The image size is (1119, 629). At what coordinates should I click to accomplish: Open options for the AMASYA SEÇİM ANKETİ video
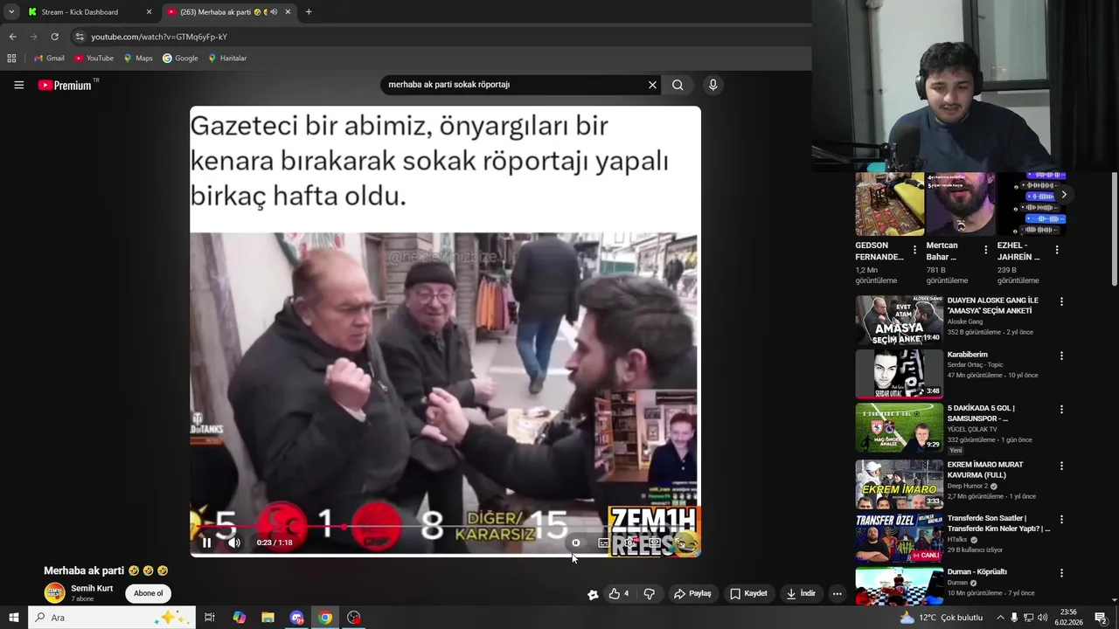click(x=1061, y=301)
